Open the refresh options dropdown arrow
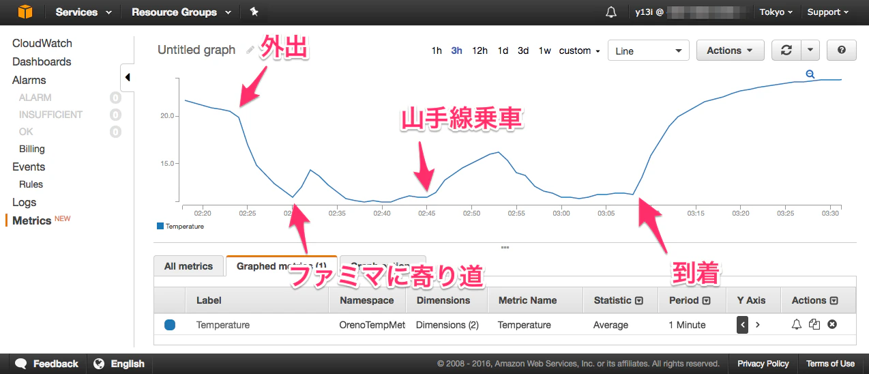869x374 pixels. tap(810, 51)
